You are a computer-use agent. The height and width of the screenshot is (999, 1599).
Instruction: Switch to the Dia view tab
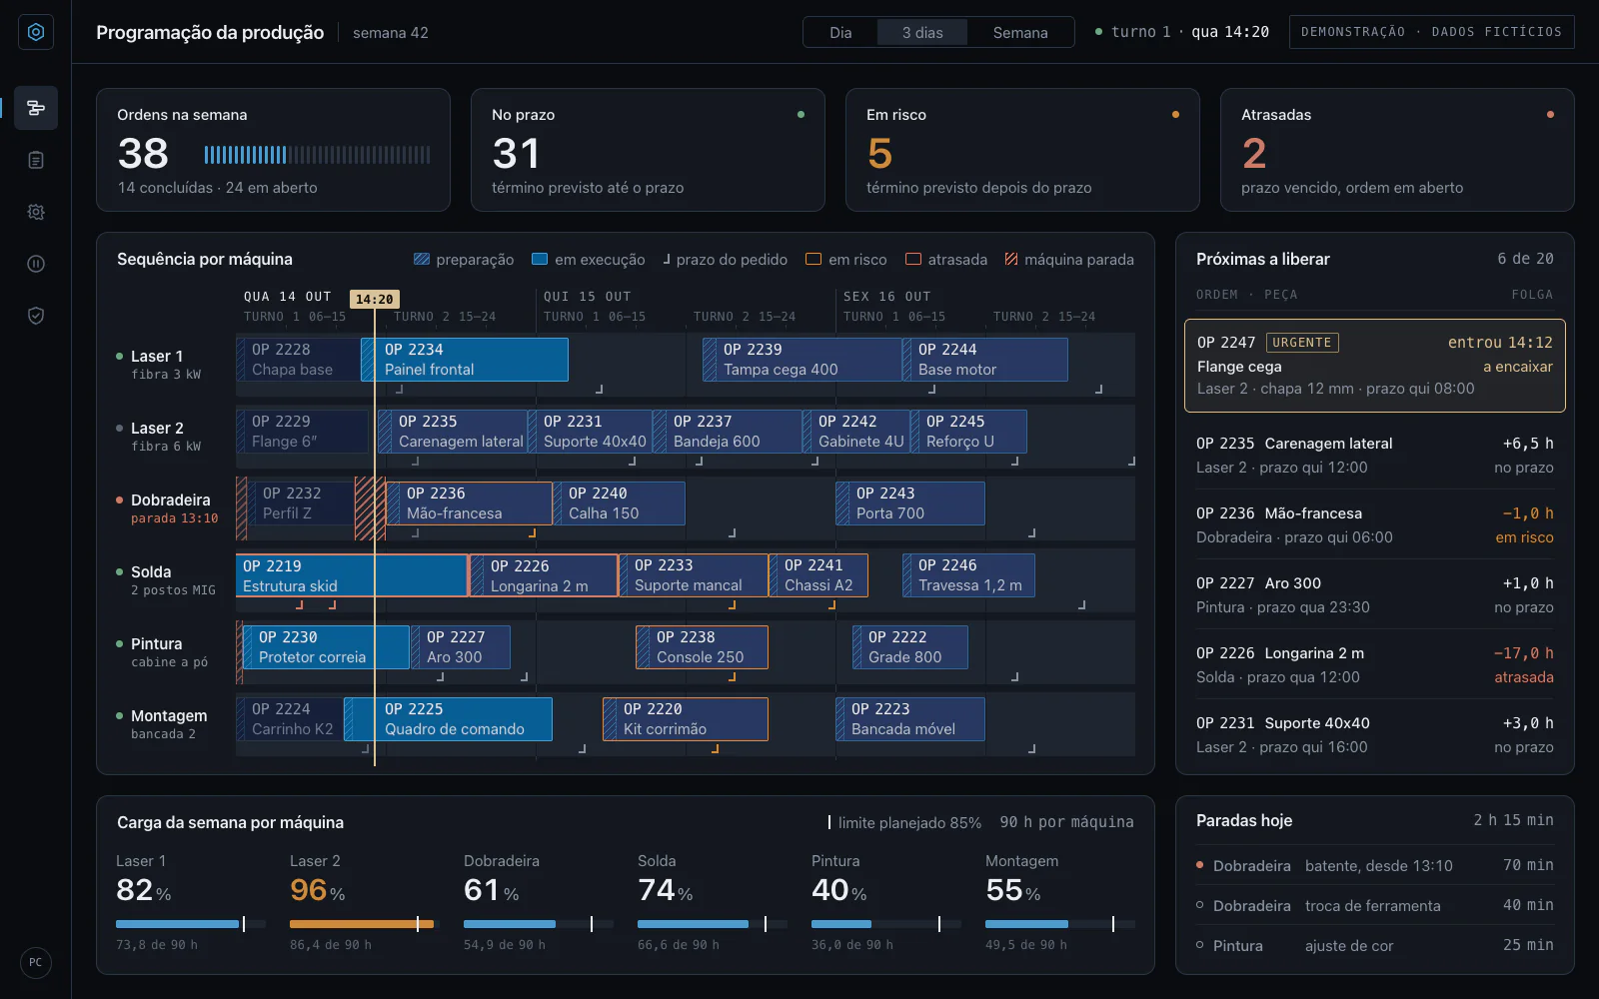click(840, 33)
